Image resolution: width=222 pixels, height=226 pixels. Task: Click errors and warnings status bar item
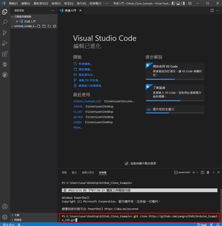tap(8, 225)
